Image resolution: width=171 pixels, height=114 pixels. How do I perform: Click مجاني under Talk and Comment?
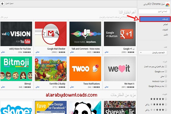click(x=72, y=52)
